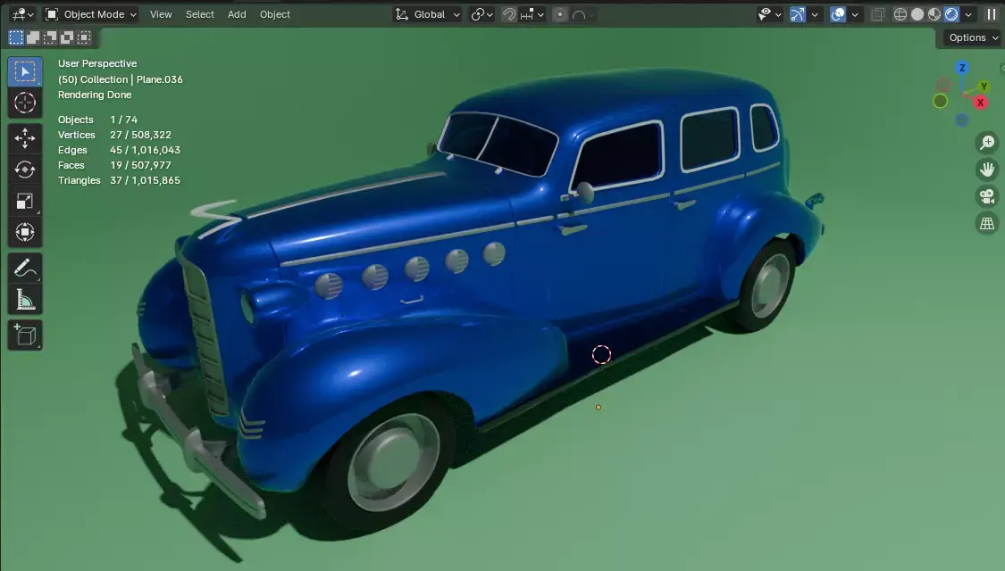This screenshot has height=571, width=1005.
Task: Open the View menu
Action: click(x=161, y=14)
